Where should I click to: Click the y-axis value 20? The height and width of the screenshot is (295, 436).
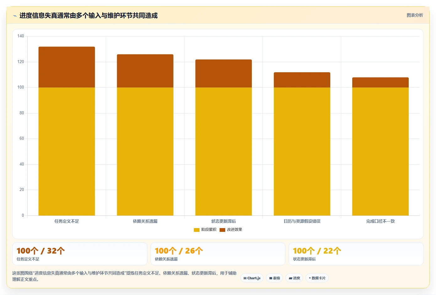point(22,190)
